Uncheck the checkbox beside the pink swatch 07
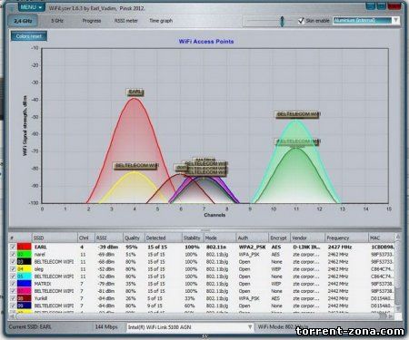 [13, 291]
